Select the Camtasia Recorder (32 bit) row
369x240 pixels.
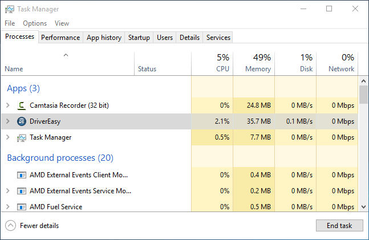pyautogui.click(x=180, y=105)
